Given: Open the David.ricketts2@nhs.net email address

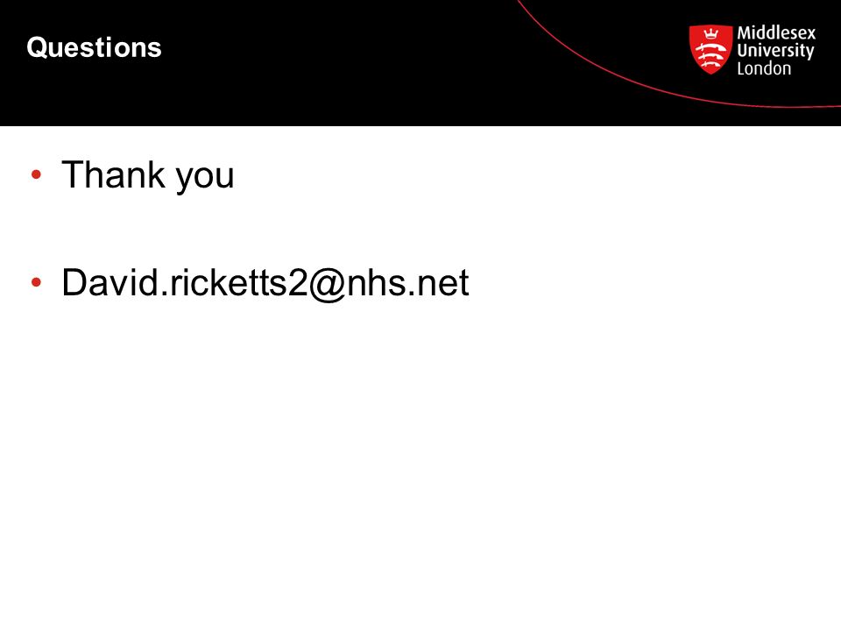Looking at the screenshot, I should [265, 282].
